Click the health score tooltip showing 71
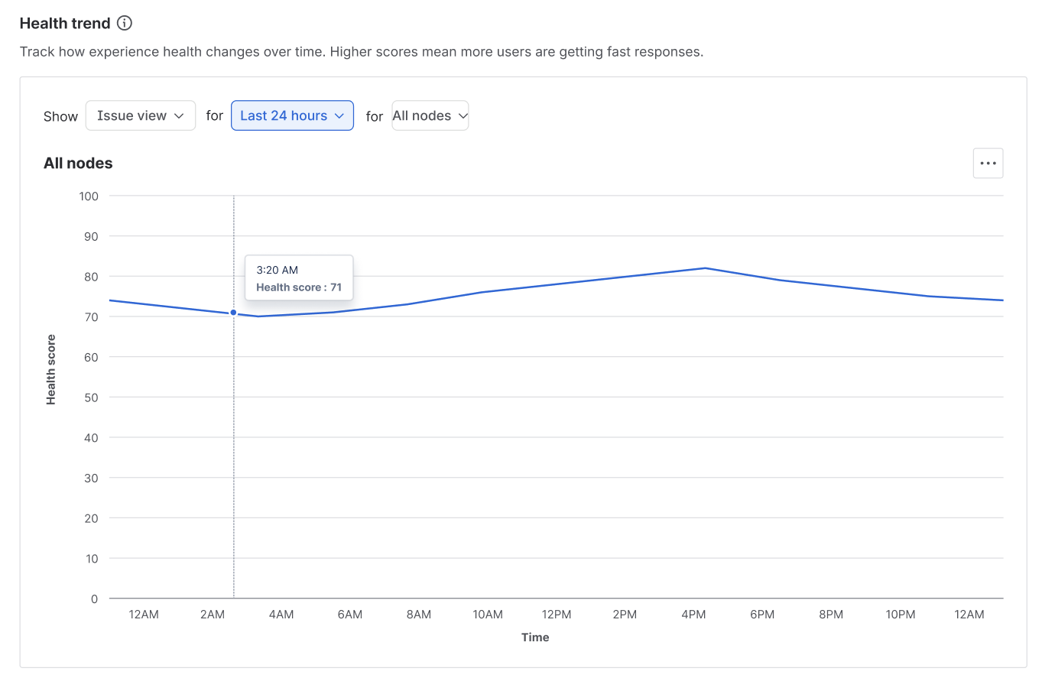The height and width of the screenshot is (691, 1055). click(x=298, y=277)
